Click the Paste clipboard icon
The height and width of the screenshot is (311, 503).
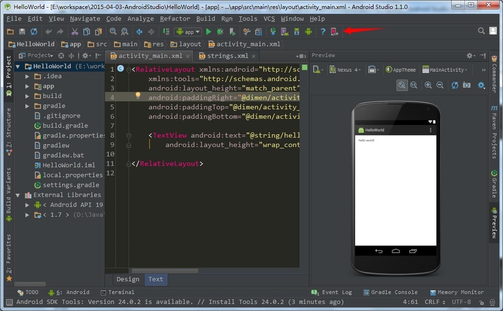coord(98,32)
